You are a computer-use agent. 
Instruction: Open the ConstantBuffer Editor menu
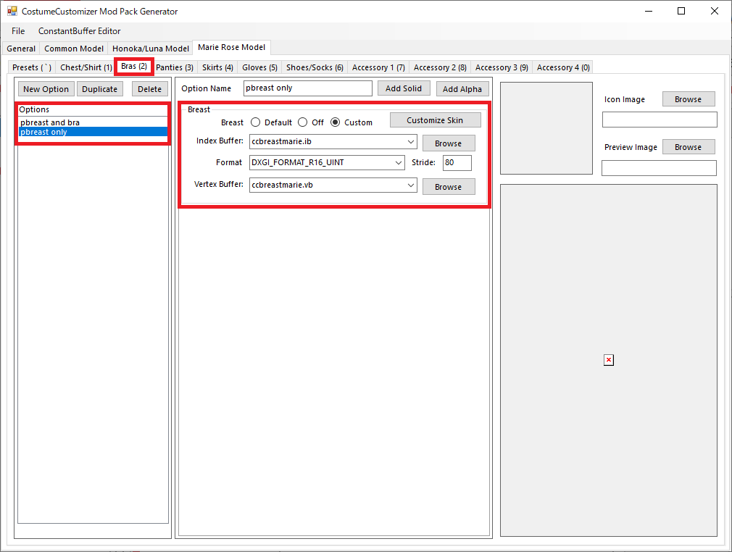(80, 31)
